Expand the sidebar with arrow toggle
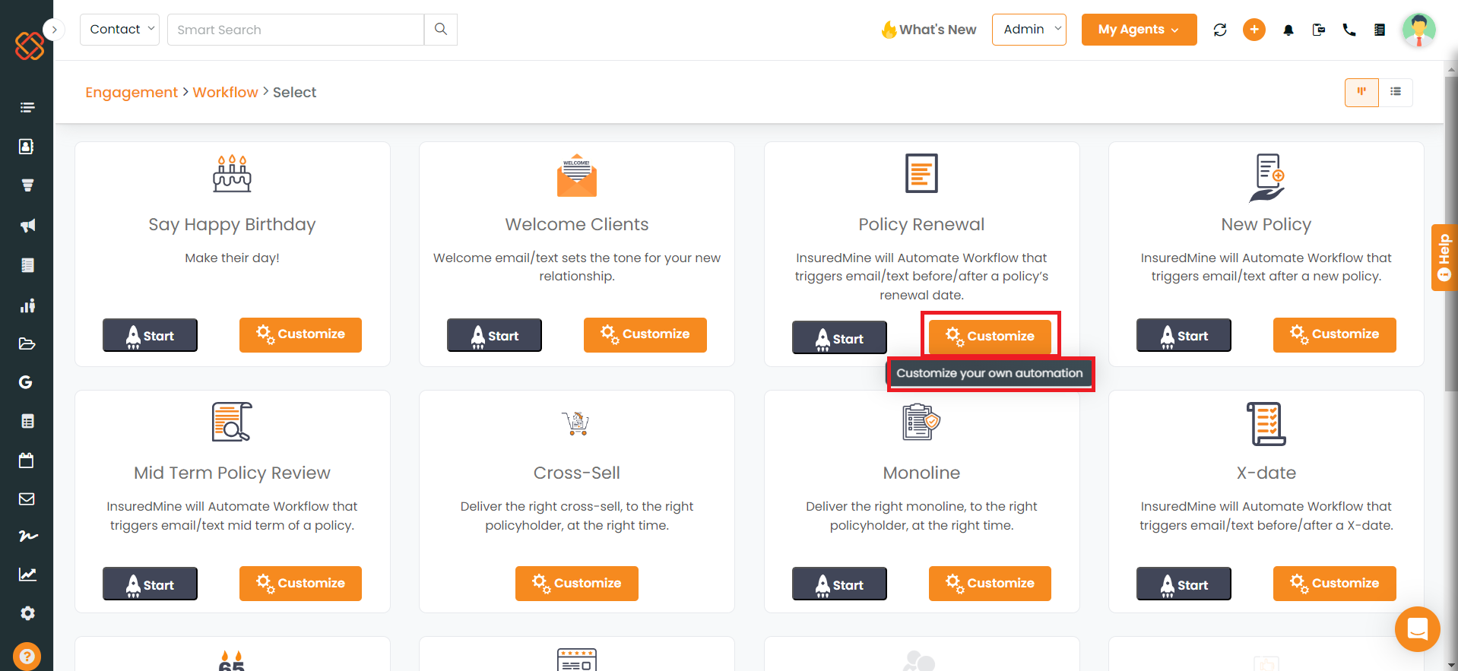 point(54,30)
